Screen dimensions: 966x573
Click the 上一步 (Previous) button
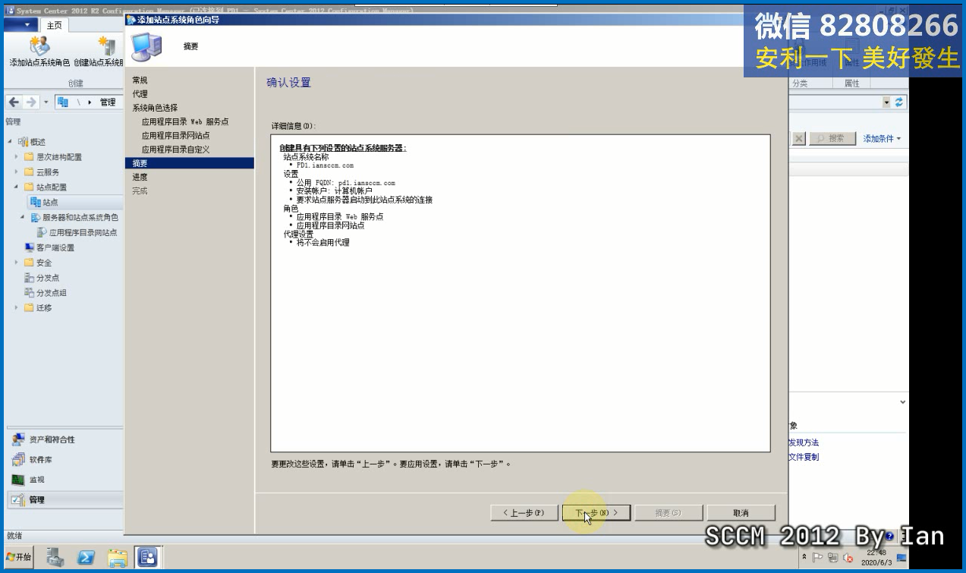pyautogui.click(x=524, y=513)
